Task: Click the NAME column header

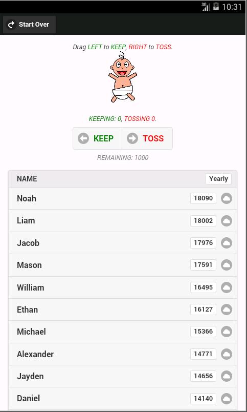Action: [27, 179]
